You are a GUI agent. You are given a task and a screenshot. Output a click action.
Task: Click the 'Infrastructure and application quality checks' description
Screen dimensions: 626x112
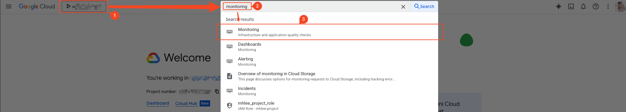click(274, 35)
